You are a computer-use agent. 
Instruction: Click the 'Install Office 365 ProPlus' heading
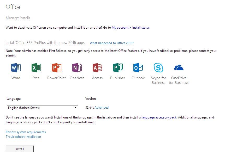click(x=45, y=43)
